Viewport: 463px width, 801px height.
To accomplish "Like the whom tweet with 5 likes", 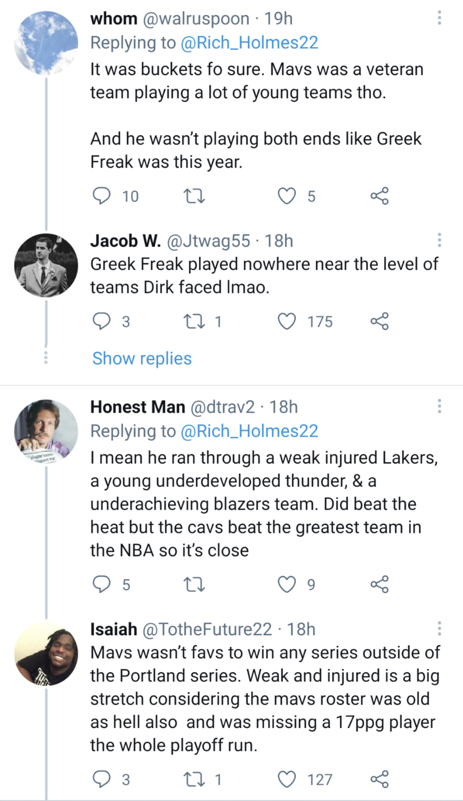I will 287,196.
